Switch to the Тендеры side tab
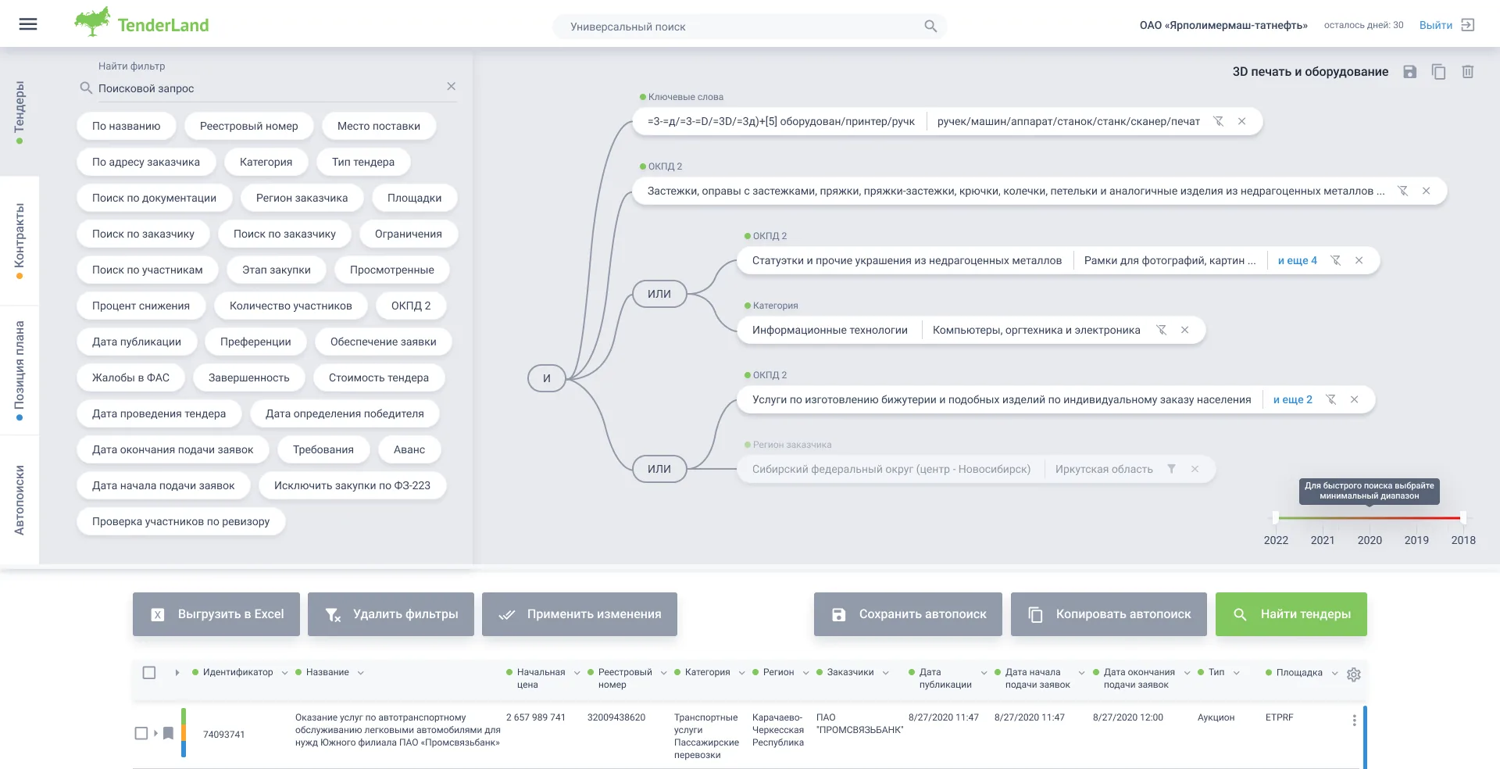The width and height of the screenshot is (1500, 769). pyautogui.click(x=20, y=112)
